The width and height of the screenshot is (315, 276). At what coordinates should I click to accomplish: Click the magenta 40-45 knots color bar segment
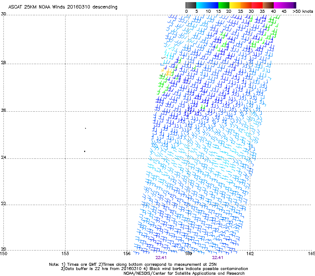[x=279, y=5]
